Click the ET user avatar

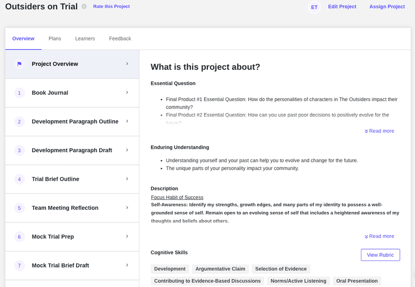(x=314, y=7)
